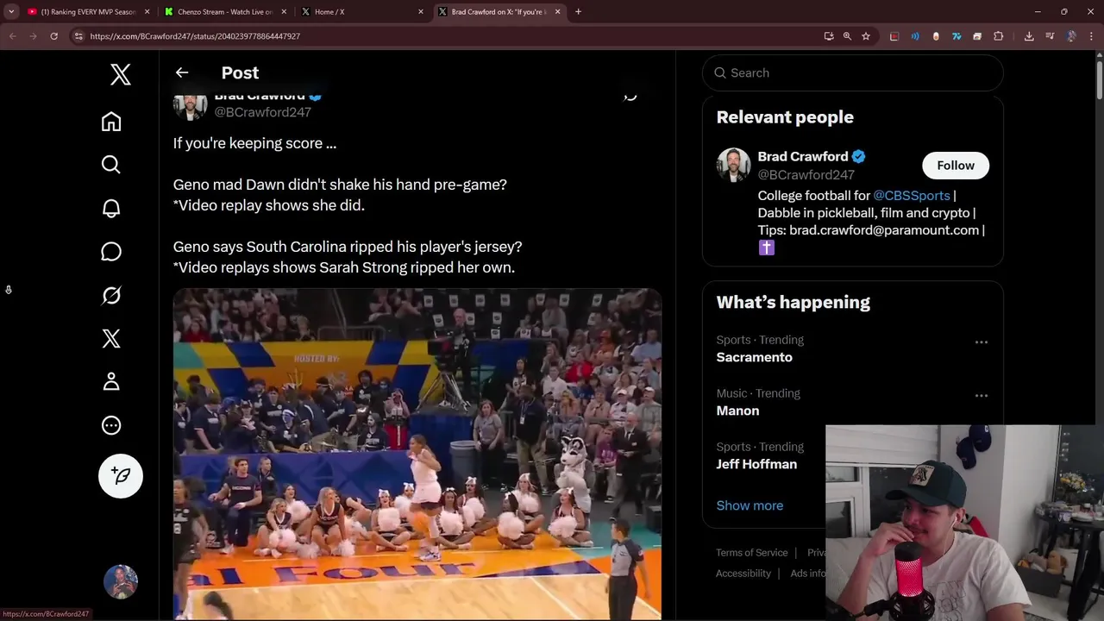Viewport: 1104px width, 621px height.
Task: Open browser Downloads icon
Action: (x=1029, y=36)
